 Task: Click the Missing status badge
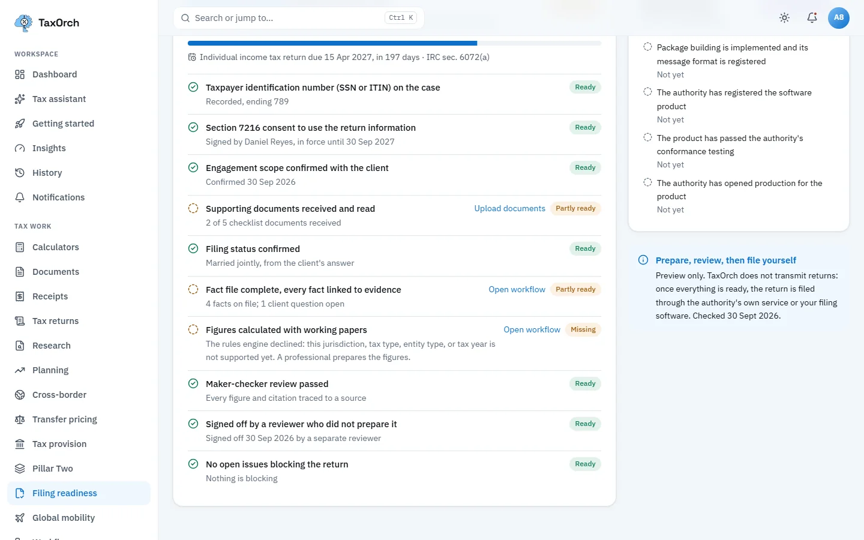tap(583, 329)
